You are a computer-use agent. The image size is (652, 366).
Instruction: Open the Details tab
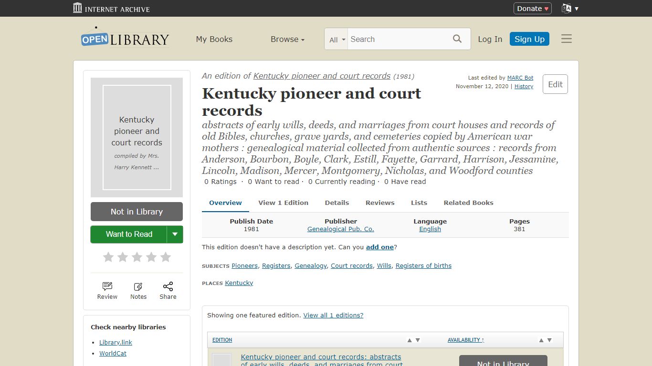click(x=337, y=203)
